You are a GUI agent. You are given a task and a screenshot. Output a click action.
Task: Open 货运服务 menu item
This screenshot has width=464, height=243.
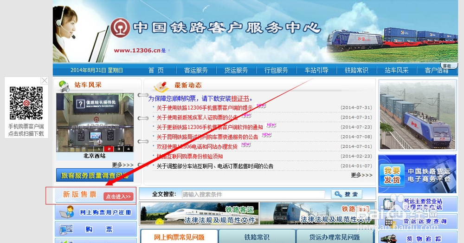236,70
